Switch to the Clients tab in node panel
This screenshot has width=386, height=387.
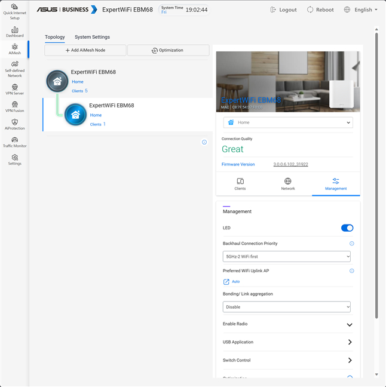[240, 184]
